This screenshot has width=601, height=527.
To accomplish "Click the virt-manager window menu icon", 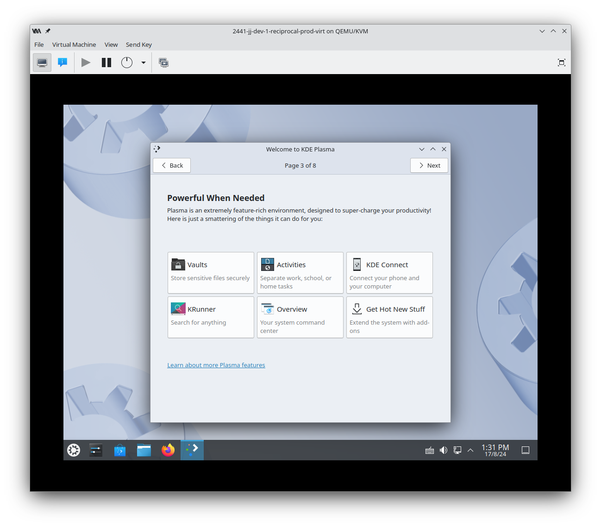I will 37,31.
